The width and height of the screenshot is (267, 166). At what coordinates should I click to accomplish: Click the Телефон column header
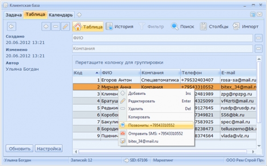coord(200,73)
